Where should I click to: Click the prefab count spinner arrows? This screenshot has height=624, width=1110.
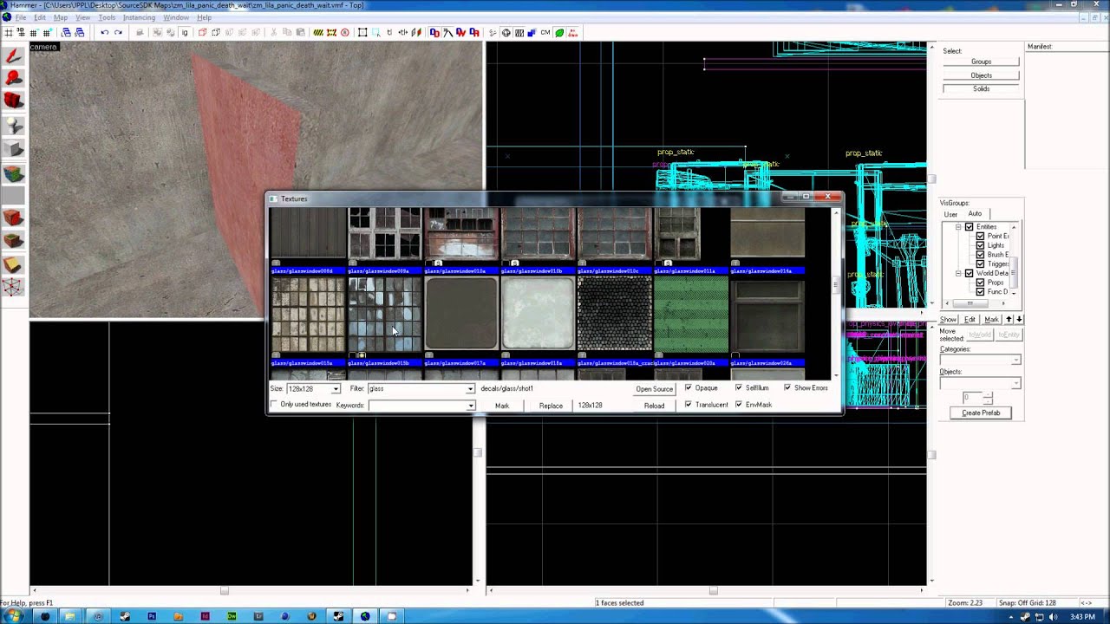988,398
